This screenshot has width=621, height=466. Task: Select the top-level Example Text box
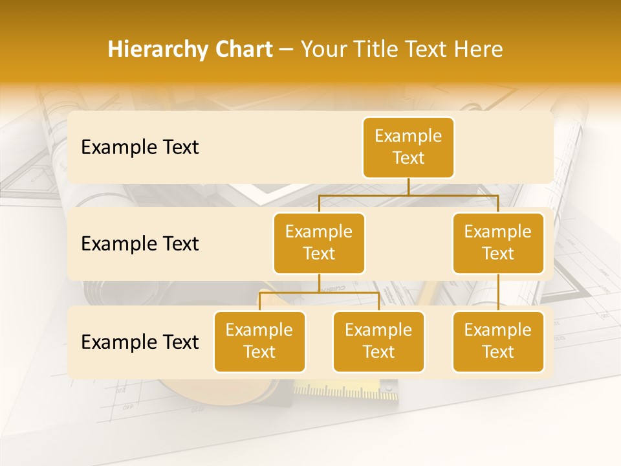pyautogui.click(x=408, y=148)
